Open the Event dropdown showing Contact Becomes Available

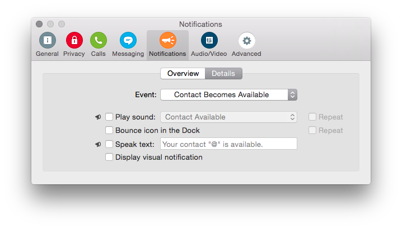(228, 94)
